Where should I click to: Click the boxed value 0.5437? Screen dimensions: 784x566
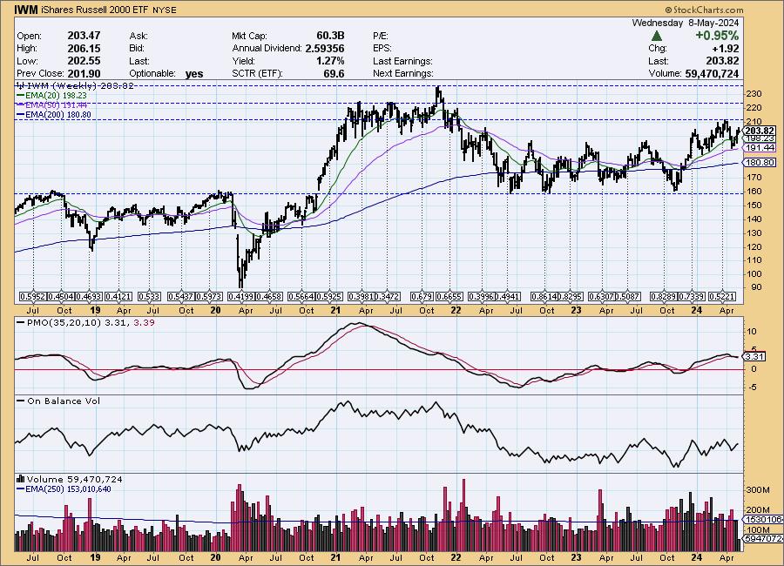[180, 297]
